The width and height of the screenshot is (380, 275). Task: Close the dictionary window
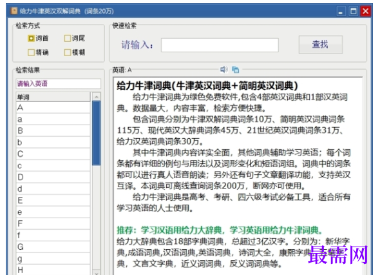click(x=365, y=11)
